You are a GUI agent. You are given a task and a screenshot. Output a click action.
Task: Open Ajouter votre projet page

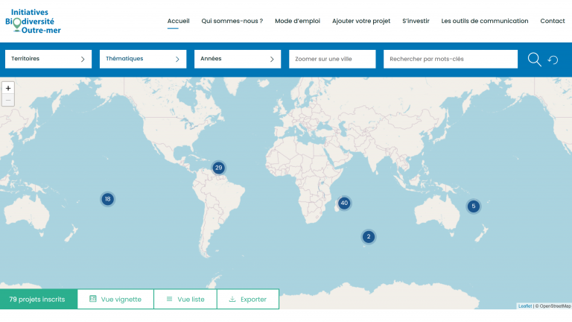(x=361, y=21)
